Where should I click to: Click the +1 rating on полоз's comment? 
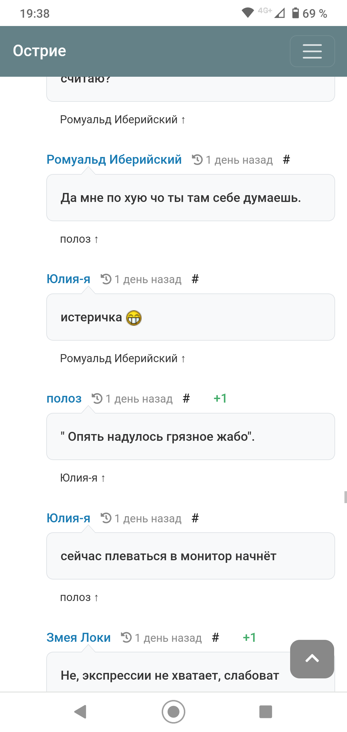220,398
